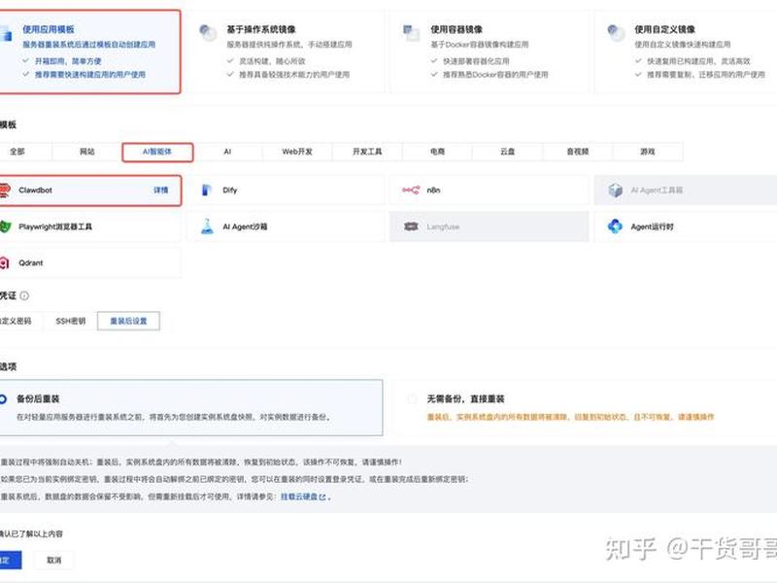Click the Langfuse logo icon
The height and width of the screenshot is (583, 777).
pyautogui.click(x=411, y=226)
